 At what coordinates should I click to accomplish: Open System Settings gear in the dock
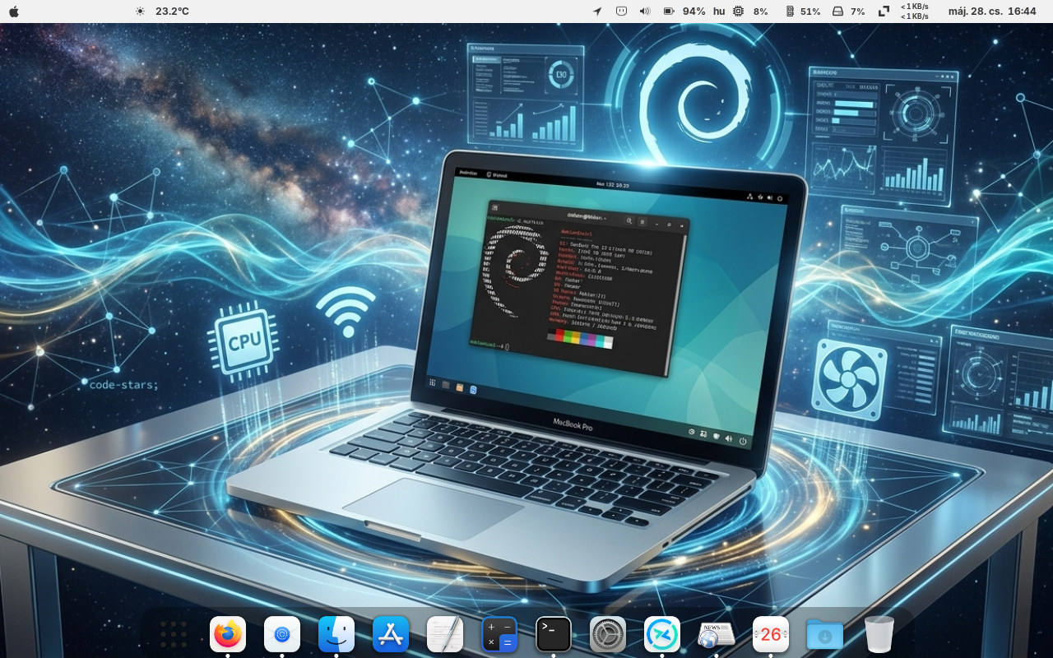coord(608,634)
